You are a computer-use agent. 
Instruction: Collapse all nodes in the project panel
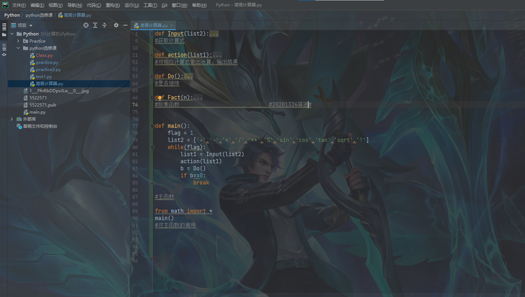(104, 25)
